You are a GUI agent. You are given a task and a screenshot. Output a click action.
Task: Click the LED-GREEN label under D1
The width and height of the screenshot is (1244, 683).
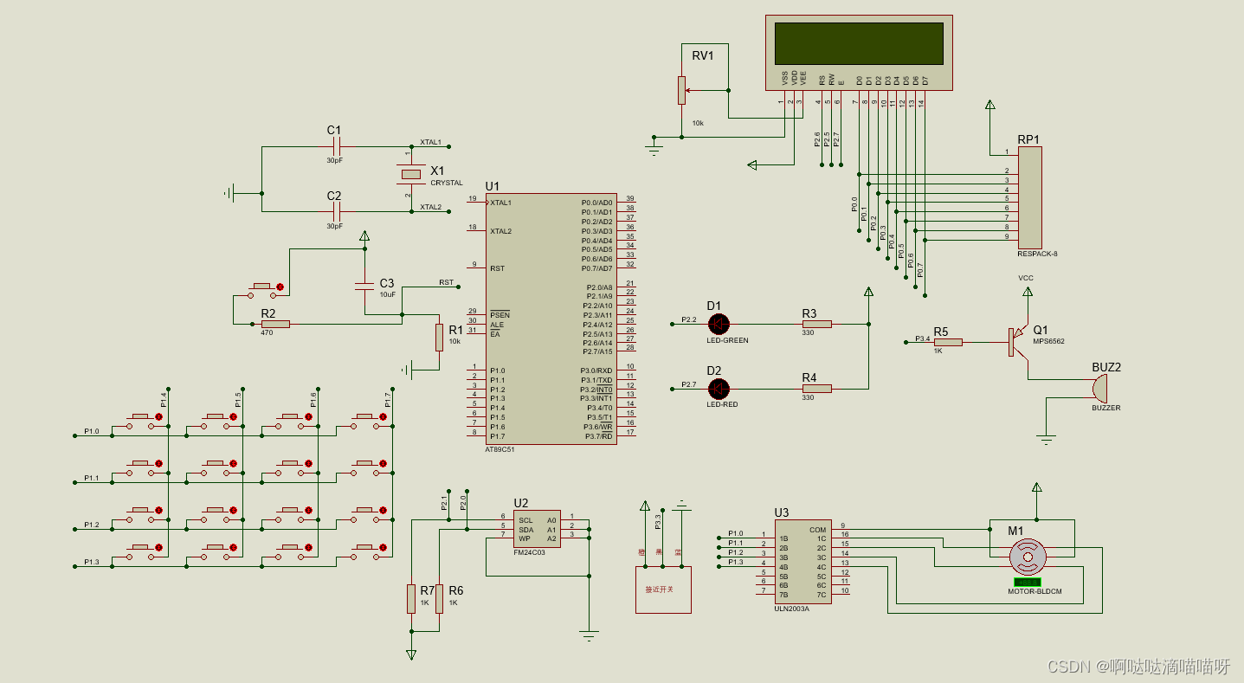click(727, 340)
